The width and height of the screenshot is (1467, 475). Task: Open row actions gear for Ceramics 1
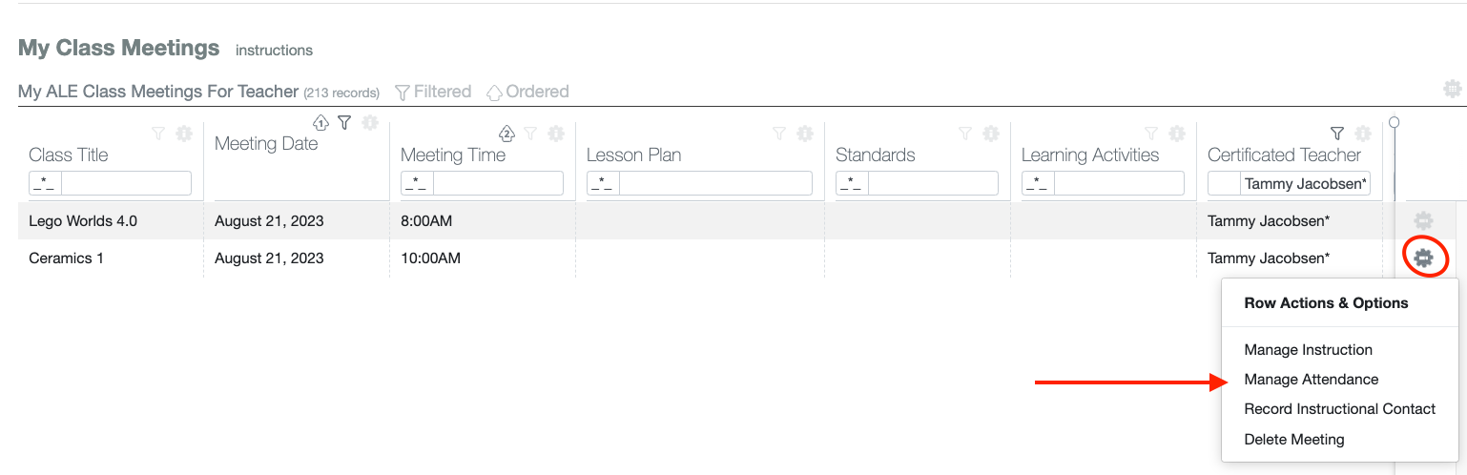click(x=1423, y=258)
